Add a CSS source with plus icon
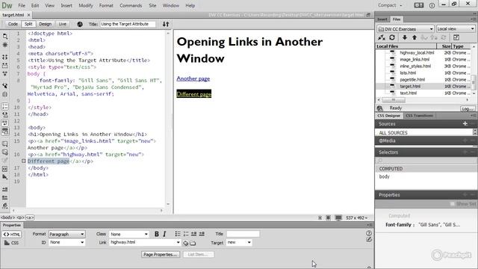Image resolution: width=478 pixels, height=269 pixels. click(x=465, y=123)
